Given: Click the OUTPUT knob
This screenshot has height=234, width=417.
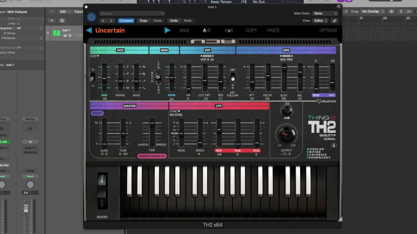Looking at the screenshot, I should coord(286,134).
